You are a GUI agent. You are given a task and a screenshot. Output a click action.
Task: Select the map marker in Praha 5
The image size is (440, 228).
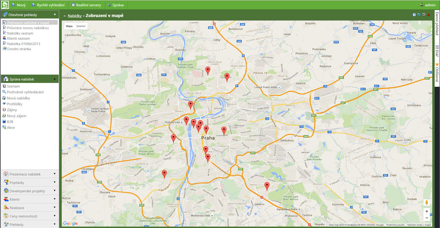coord(174,138)
